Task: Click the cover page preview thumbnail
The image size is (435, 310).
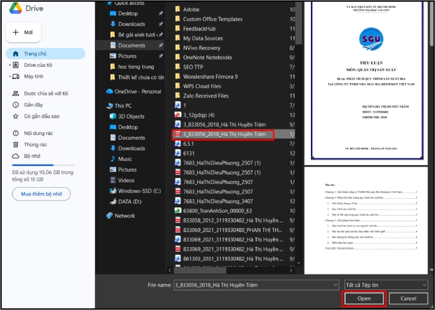Action: (366, 83)
